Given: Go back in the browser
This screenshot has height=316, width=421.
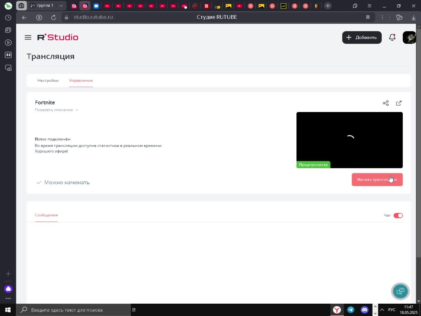Looking at the screenshot, I should coord(24,17).
